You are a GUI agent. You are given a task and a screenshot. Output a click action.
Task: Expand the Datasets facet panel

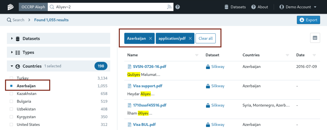tap(59, 39)
